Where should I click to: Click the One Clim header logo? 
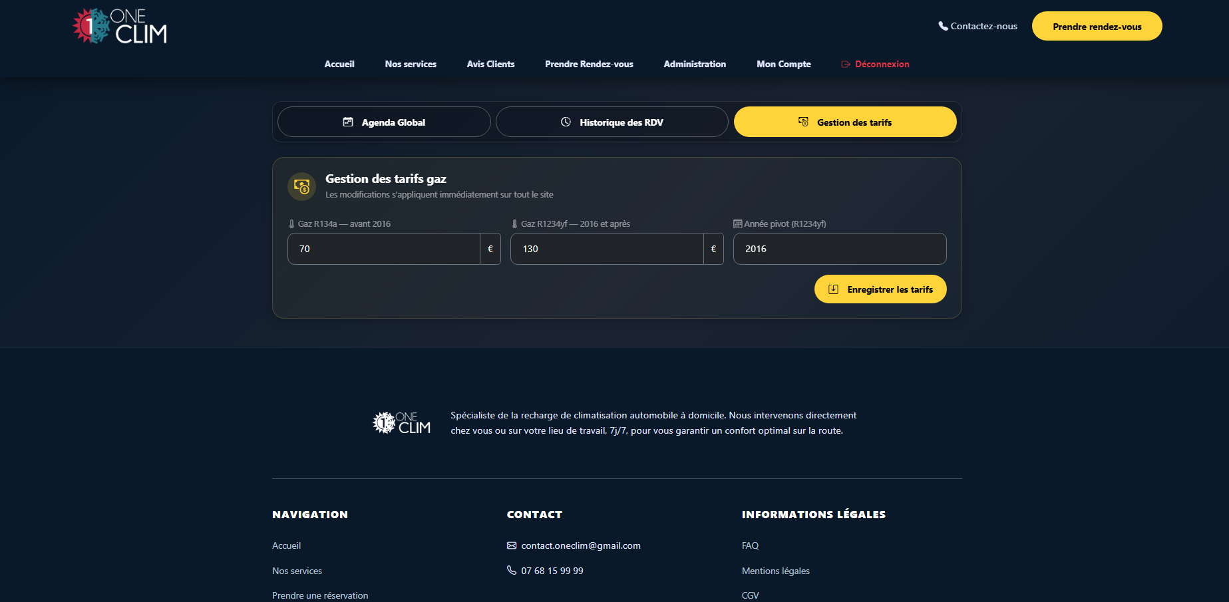tap(120, 26)
